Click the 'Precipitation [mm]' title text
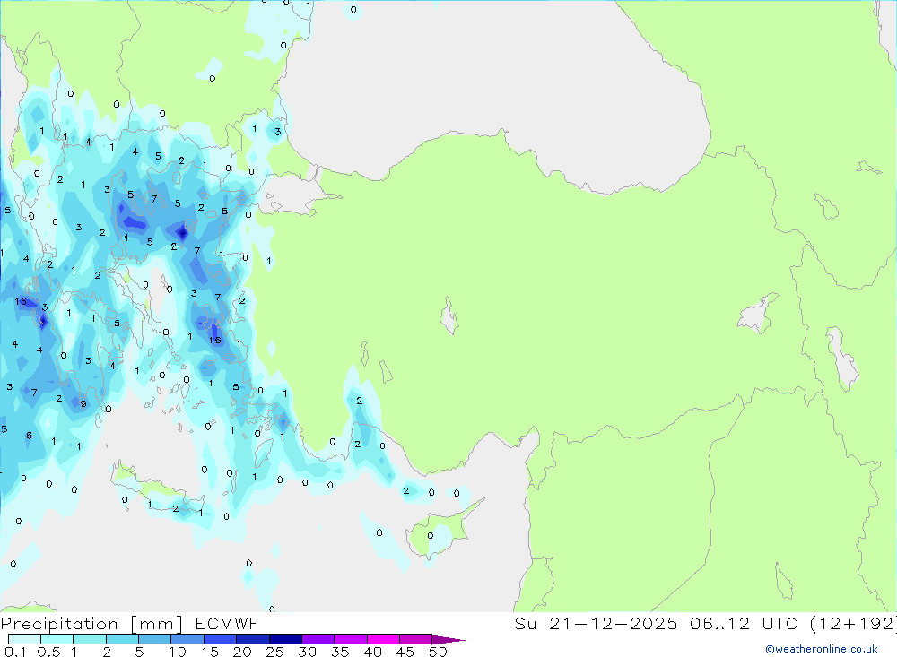Screen dimensions: 897x657 pos(91,623)
